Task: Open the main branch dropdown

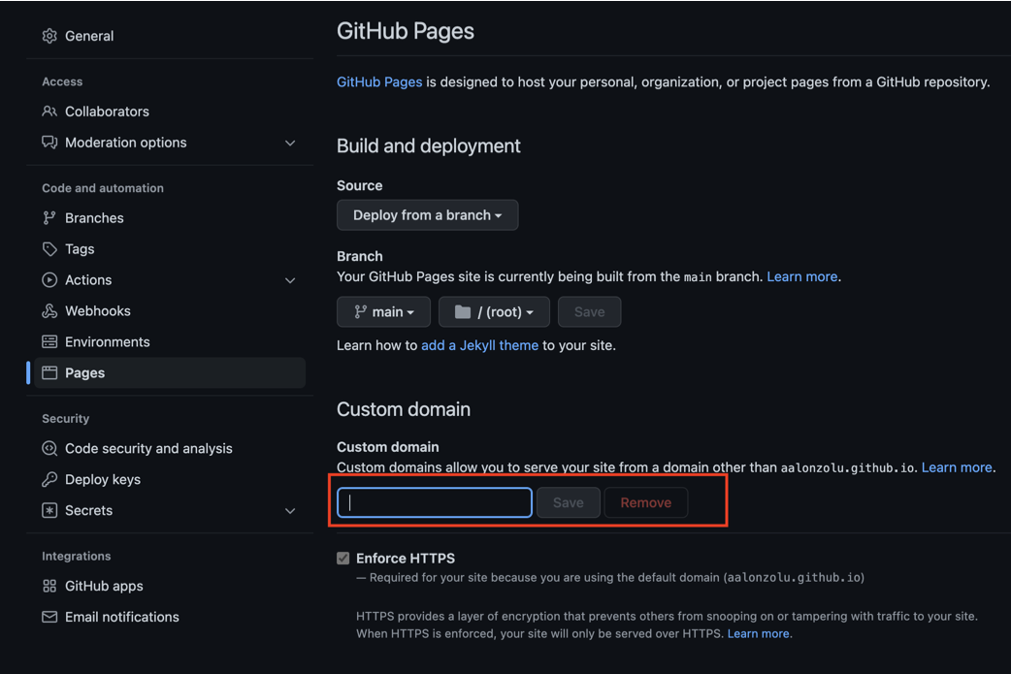Action: (383, 312)
